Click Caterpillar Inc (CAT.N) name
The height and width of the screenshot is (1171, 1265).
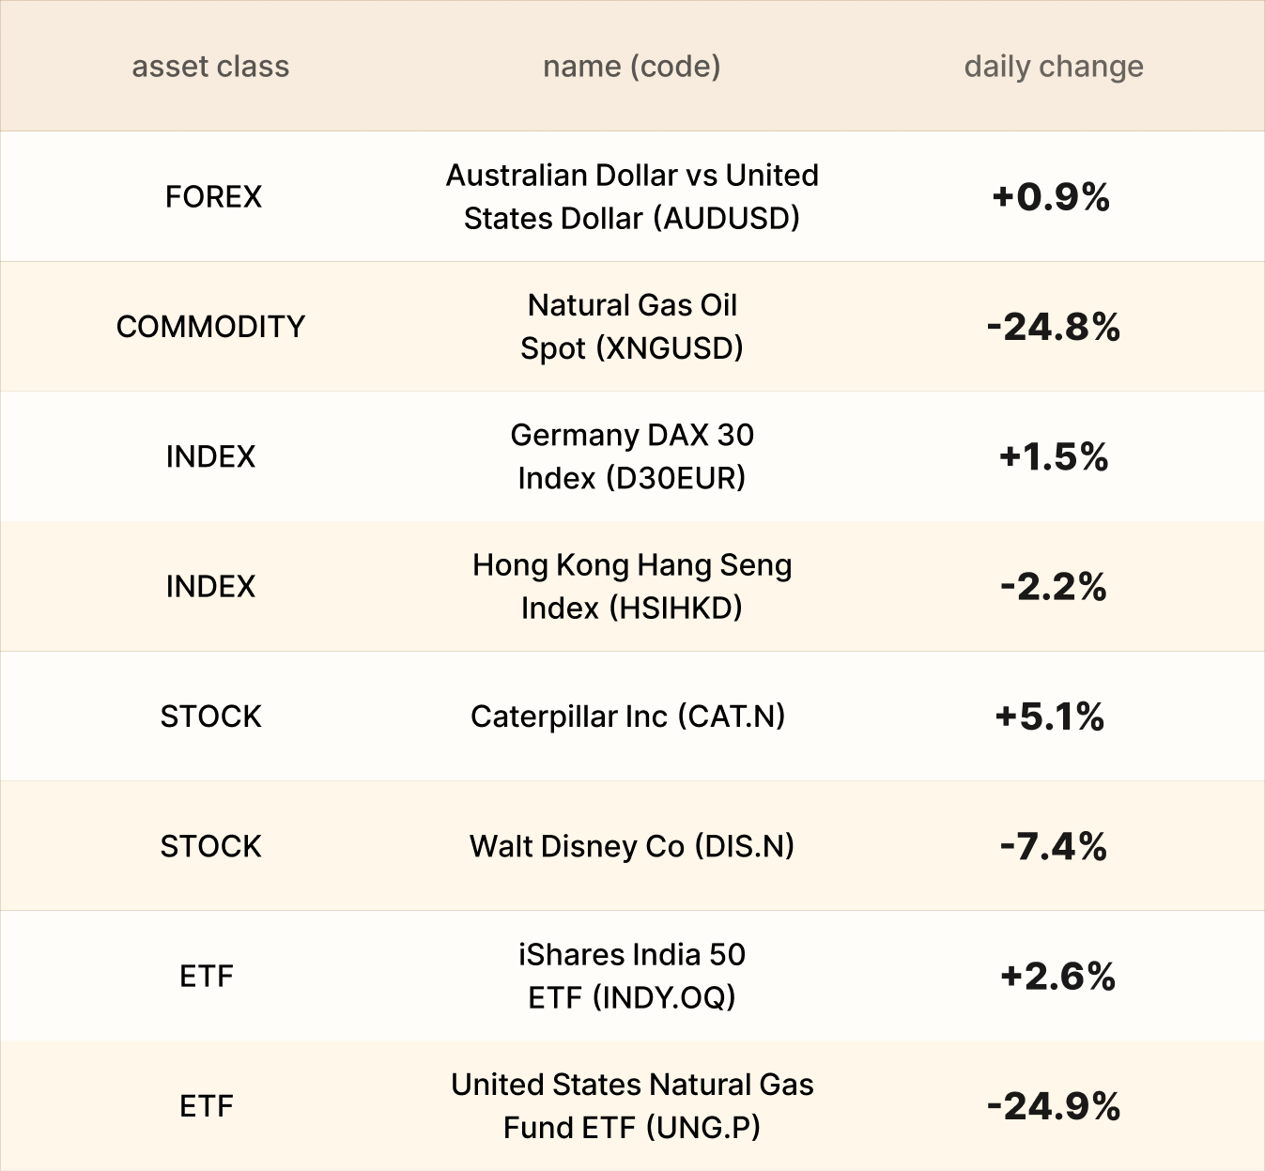point(627,716)
